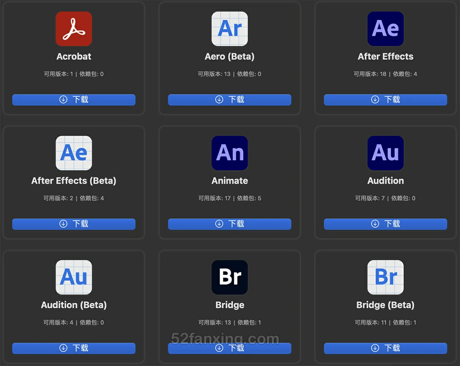Select the Bridge title text
Image resolution: width=460 pixels, height=366 pixels.
click(230, 305)
